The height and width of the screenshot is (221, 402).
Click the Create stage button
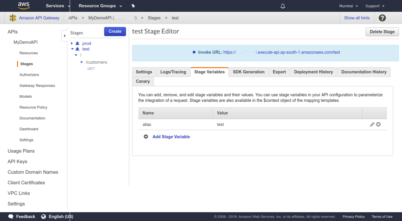pyautogui.click(x=115, y=31)
